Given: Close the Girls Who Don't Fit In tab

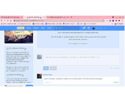Looking at the screenshot, I should tap(45, 17).
